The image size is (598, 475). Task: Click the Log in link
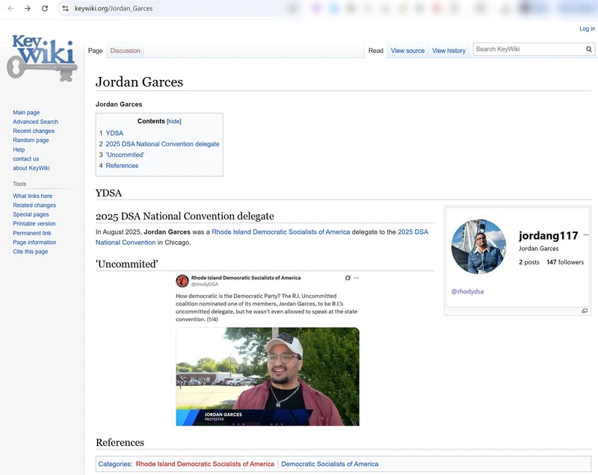587,28
